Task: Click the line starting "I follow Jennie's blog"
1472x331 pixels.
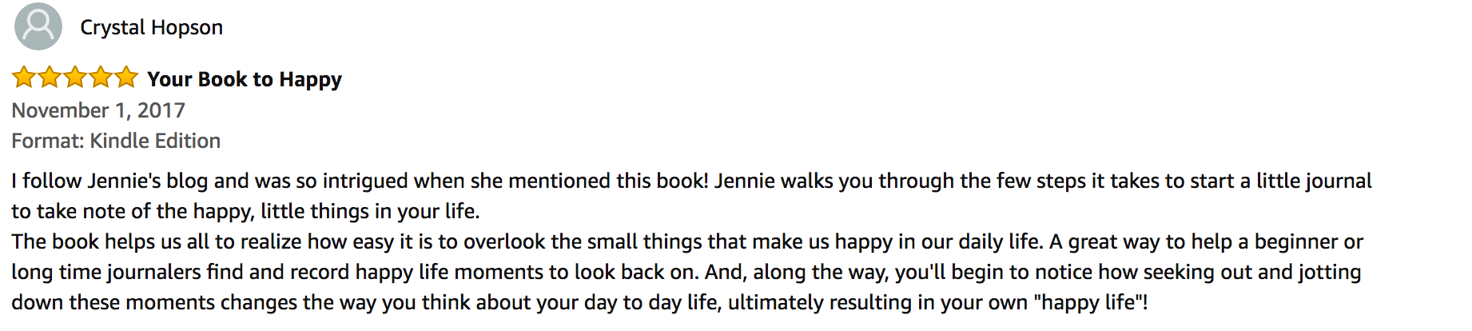Action: [x=691, y=181]
